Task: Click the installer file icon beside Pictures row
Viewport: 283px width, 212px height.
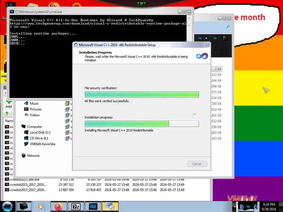Action: (67, 109)
